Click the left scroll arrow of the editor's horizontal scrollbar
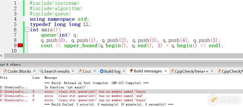 tap(1, 56)
